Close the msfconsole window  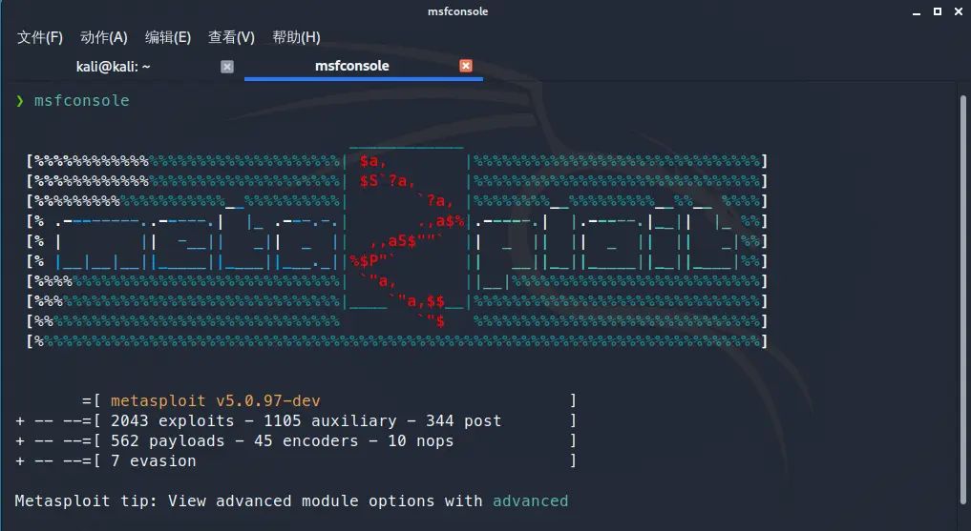958,11
